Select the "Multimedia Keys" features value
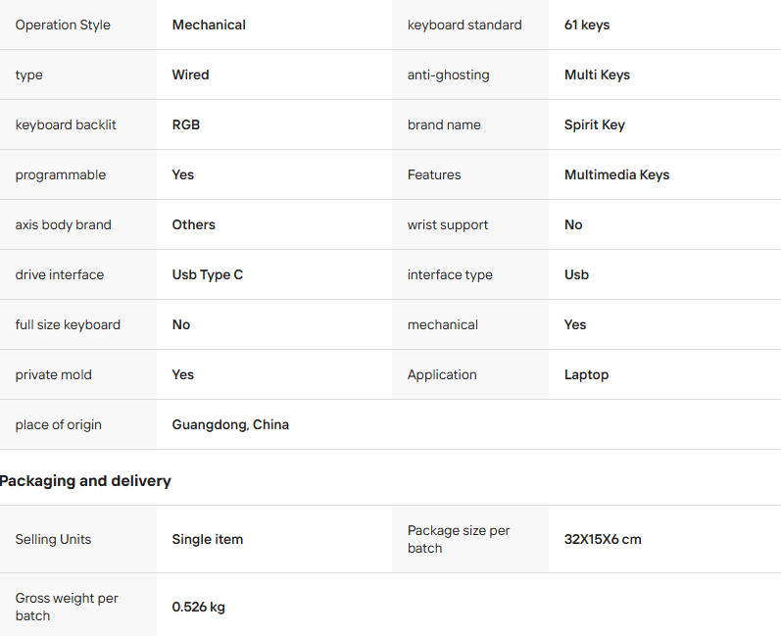 [616, 174]
